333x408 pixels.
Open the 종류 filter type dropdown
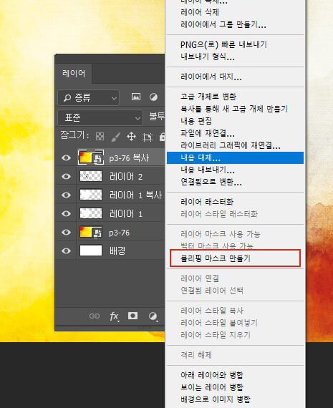click(89, 98)
